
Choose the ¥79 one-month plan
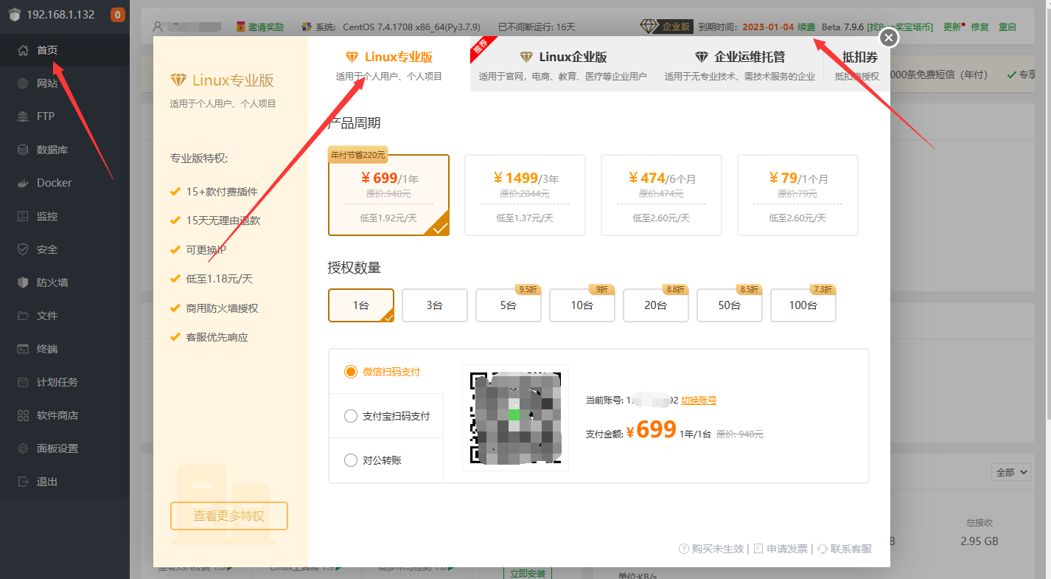pyautogui.click(x=797, y=195)
